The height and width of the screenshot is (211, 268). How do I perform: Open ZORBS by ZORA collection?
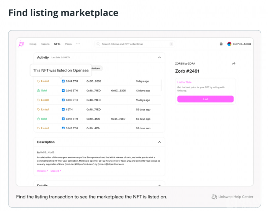coord(185,63)
